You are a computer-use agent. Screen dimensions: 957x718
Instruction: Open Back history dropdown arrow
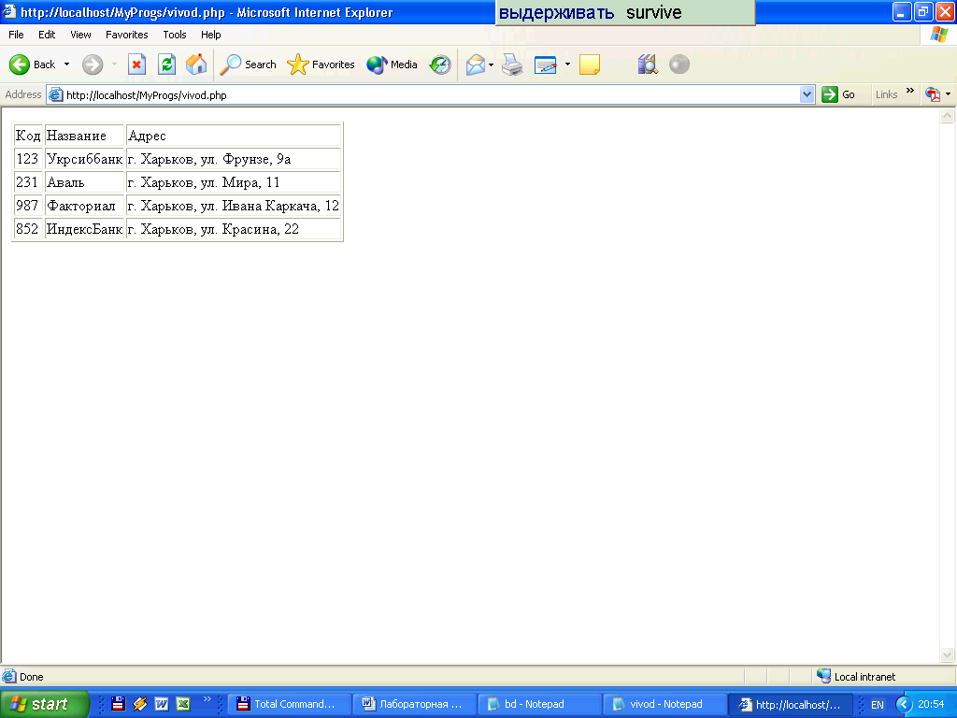(x=66, y=65)
